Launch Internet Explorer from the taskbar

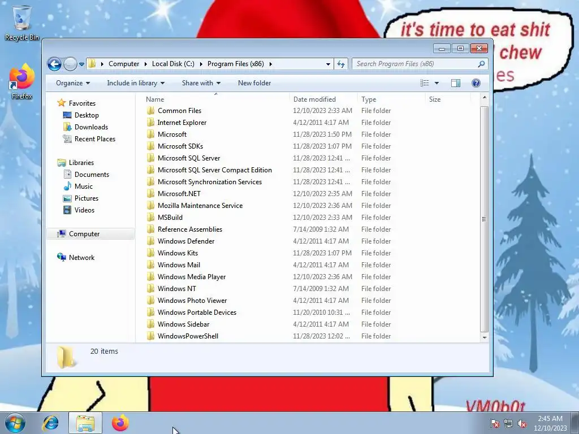pos(50,423)
